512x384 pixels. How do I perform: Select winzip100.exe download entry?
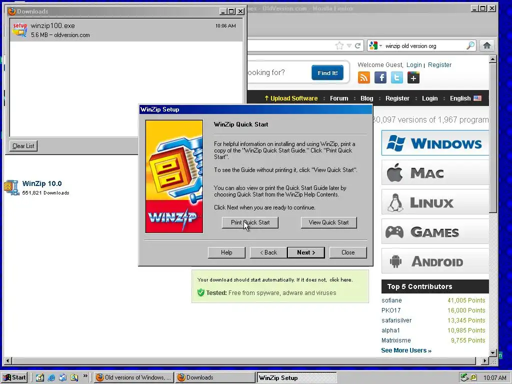pyautogui.click(x=126, y=30)
